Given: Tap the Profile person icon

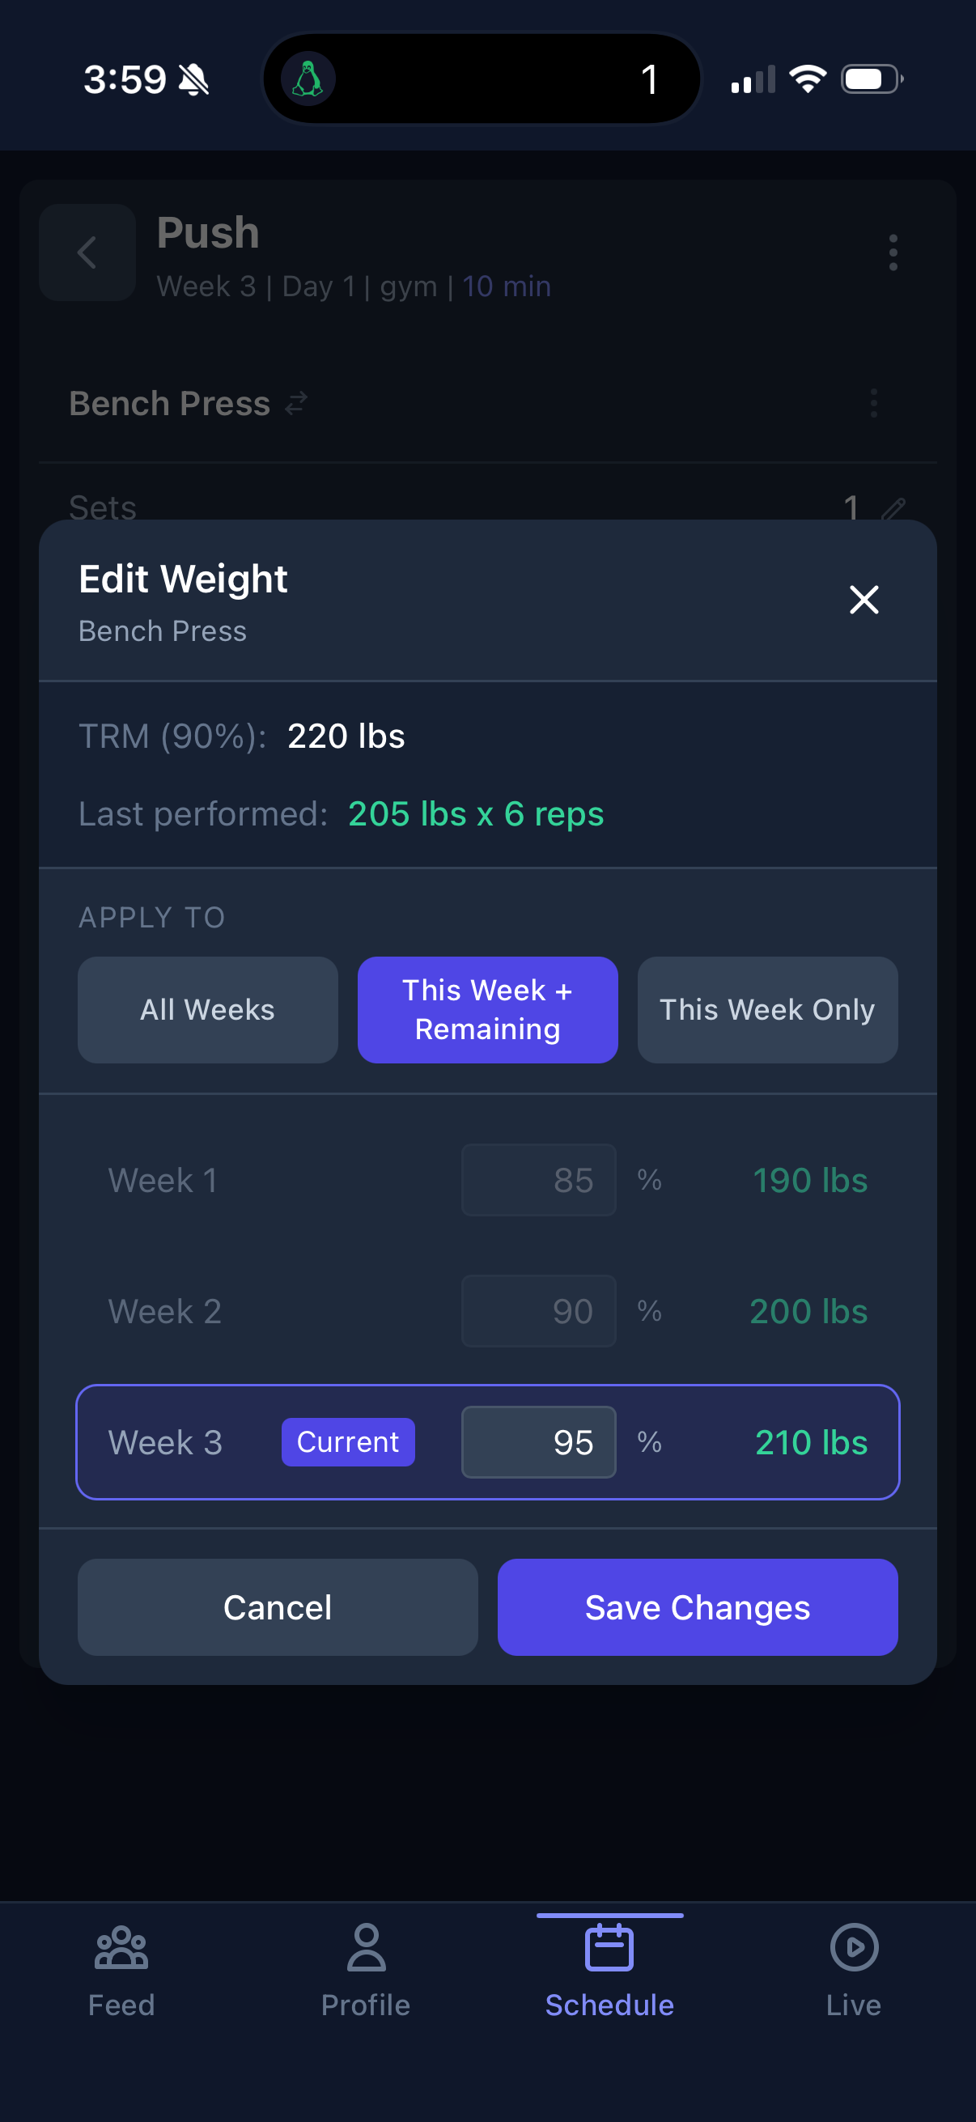Looking at the screenshot, I should (366, 1946).
